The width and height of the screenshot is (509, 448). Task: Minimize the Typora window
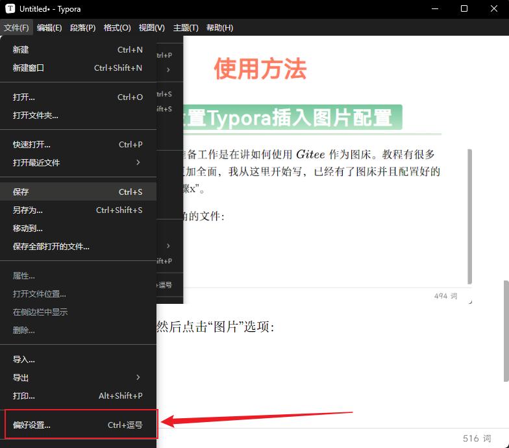click(x=435, y=9)
